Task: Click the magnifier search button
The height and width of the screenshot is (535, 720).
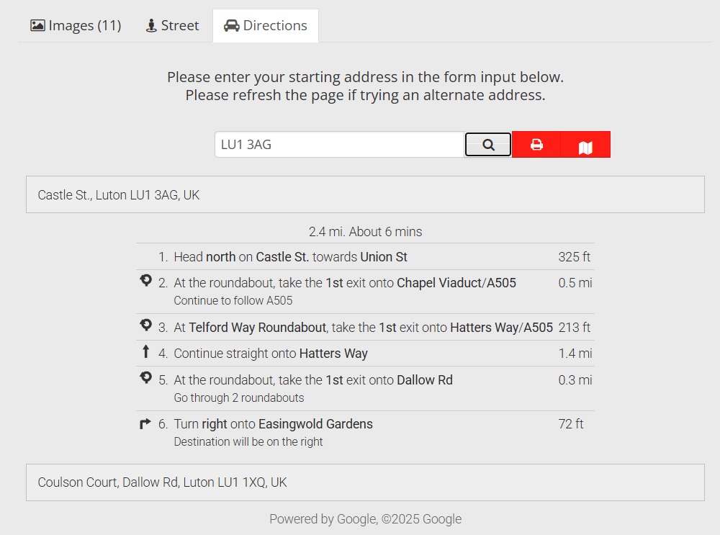Action: (488, 145)
